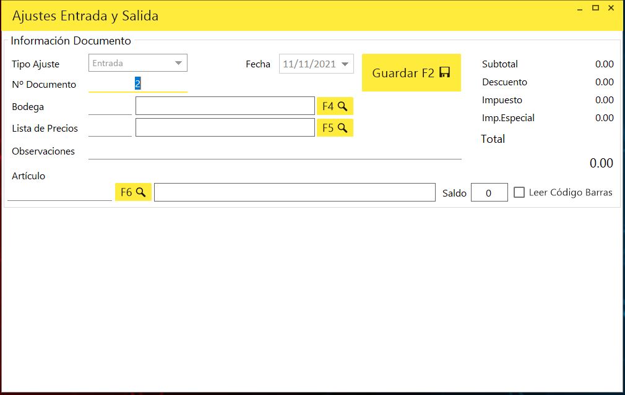Click the Lista de Precios code field
Viewport: 625px width, 395px height.
(110, 128)
